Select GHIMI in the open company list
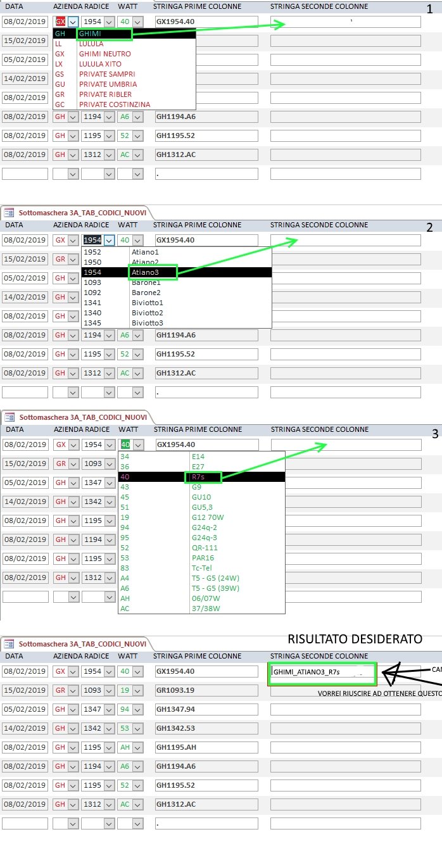 click(x=104, y=34)
